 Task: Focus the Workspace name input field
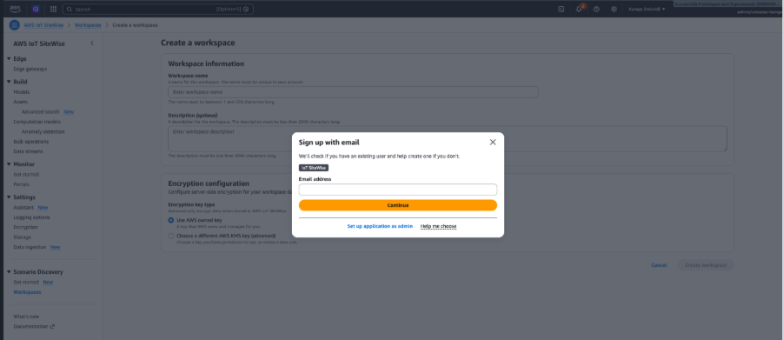tap(353, 92)
